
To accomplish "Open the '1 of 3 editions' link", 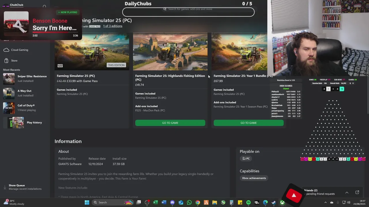I will (113, 26).
